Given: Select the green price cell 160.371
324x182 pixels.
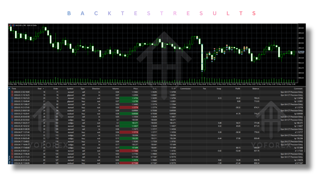Looking at the screenshot, I should pyautogui.click(x=130, y=123).
